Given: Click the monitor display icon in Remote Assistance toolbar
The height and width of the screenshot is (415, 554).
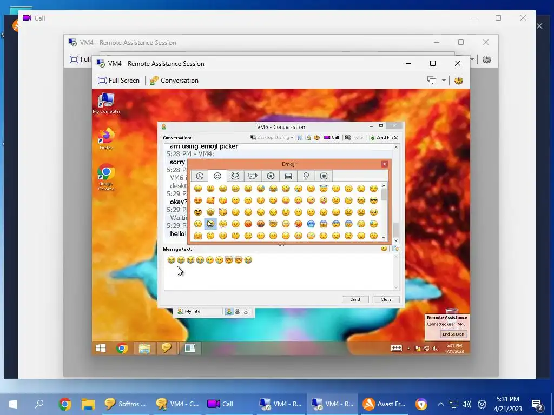Looking at the screenshot, I should 432,81.
